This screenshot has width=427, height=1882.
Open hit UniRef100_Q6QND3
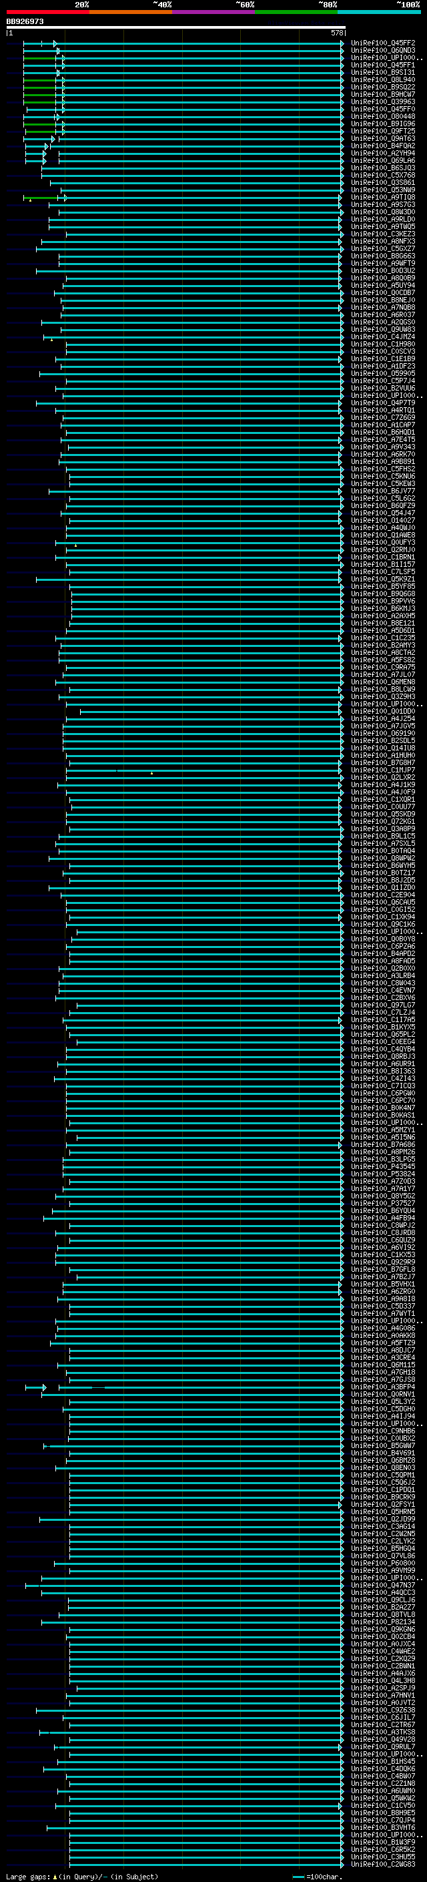coord(383,51)
